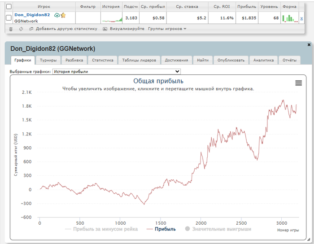Image resolution: width=314 pixels, height=244 pixels.
Task: Click the Ср. прибыль column header
Action: tap(153, 7)
